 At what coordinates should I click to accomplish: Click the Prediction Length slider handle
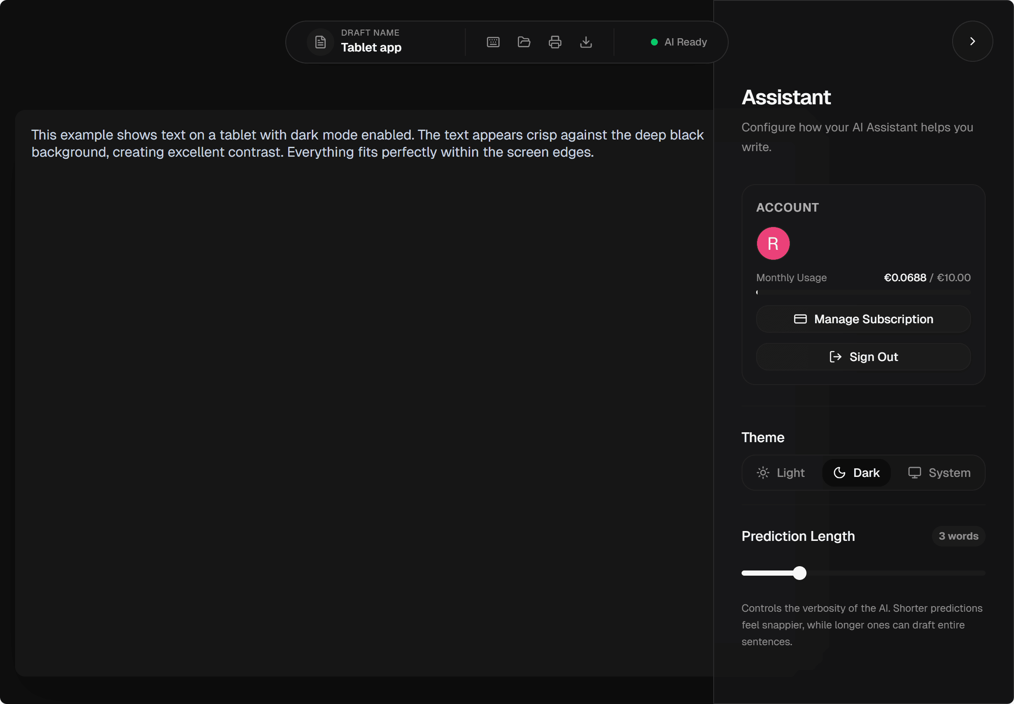click(x=799, y=573)
